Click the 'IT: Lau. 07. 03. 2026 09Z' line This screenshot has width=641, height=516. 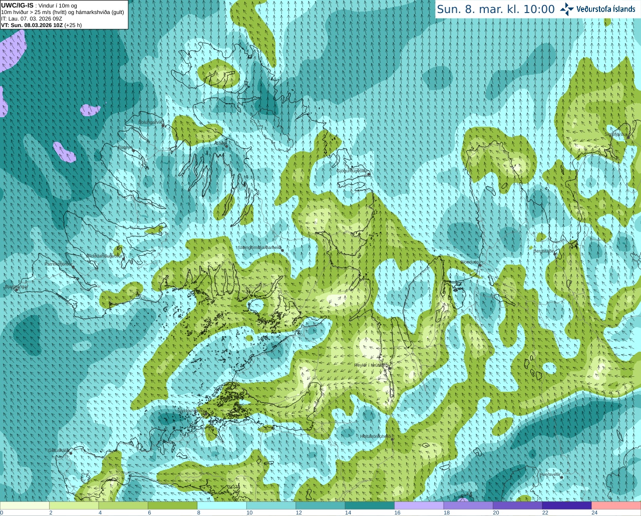click(x=32, y=19)
